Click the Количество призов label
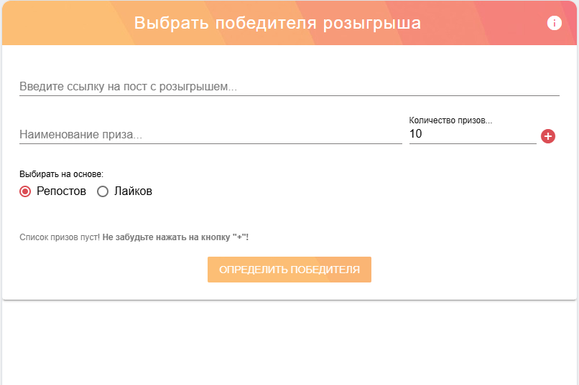 pyautogui.click(x=450, y=120)
